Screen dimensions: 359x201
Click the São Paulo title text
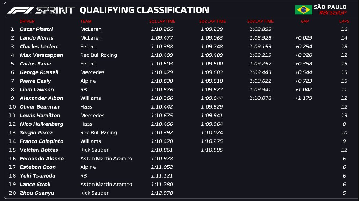click(x=330, y=7)
